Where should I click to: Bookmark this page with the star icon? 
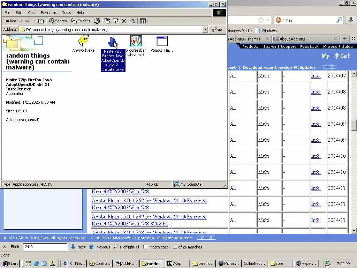tap(261, 20)
